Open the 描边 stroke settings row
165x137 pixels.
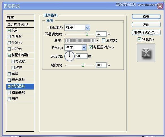pyautogui.click(x=20, y=99)
